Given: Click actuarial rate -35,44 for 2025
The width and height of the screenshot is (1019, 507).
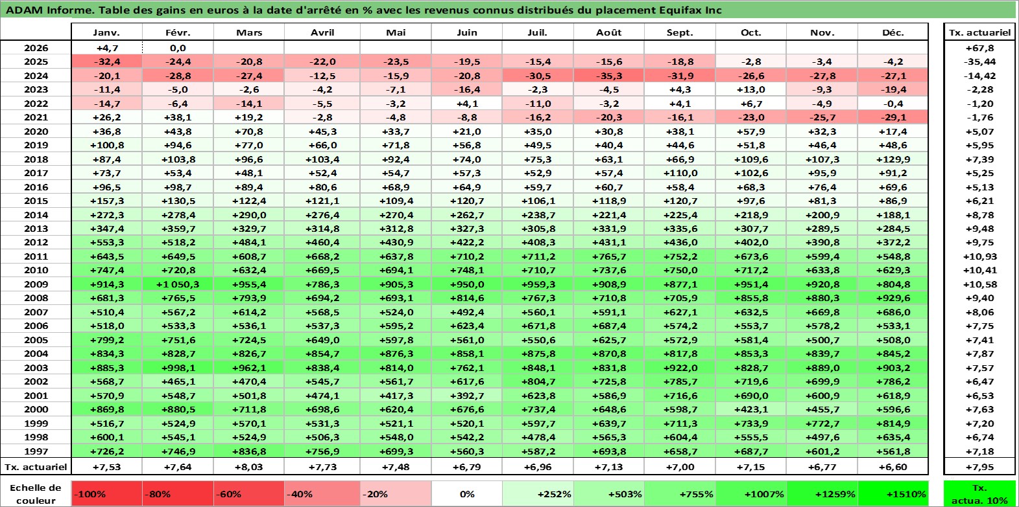Looking at the screenshot, I should 979,62.
